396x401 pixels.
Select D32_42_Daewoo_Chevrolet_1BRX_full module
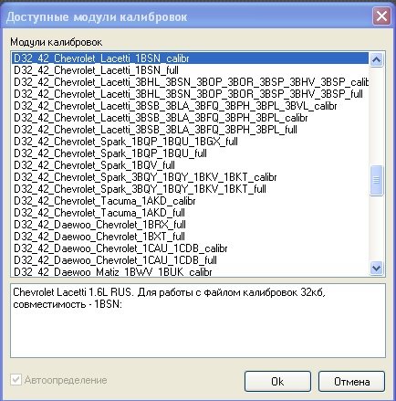click(190, 225)
